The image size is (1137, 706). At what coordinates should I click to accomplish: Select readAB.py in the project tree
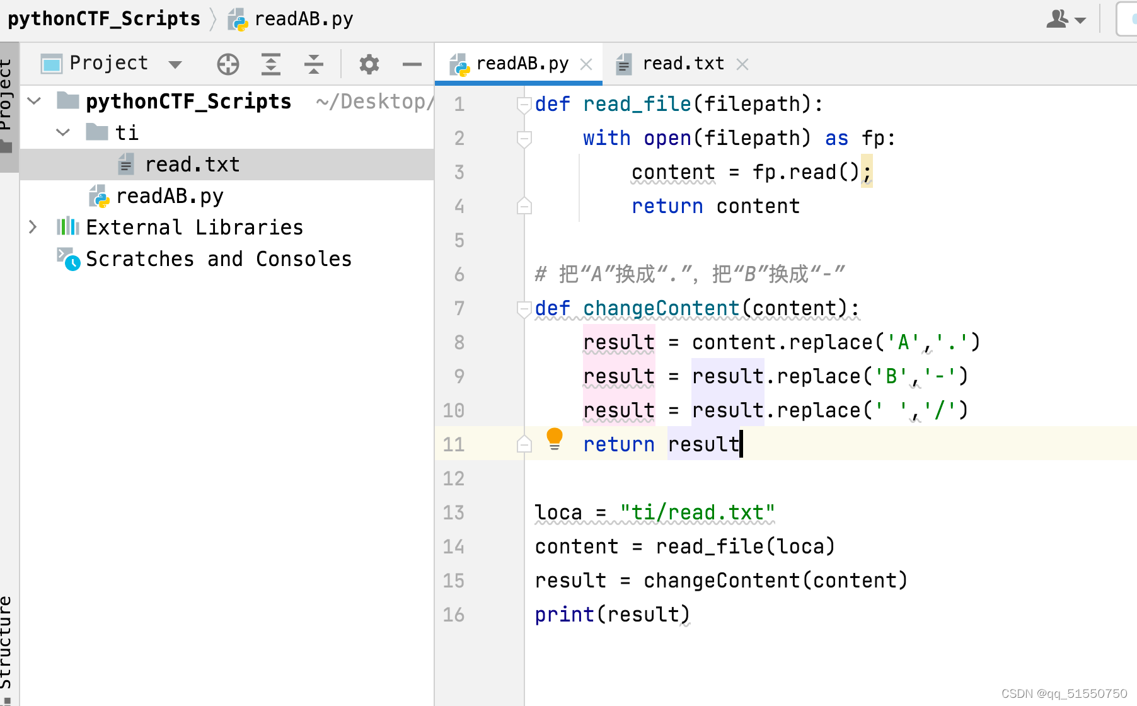click(x=170, y=196)
